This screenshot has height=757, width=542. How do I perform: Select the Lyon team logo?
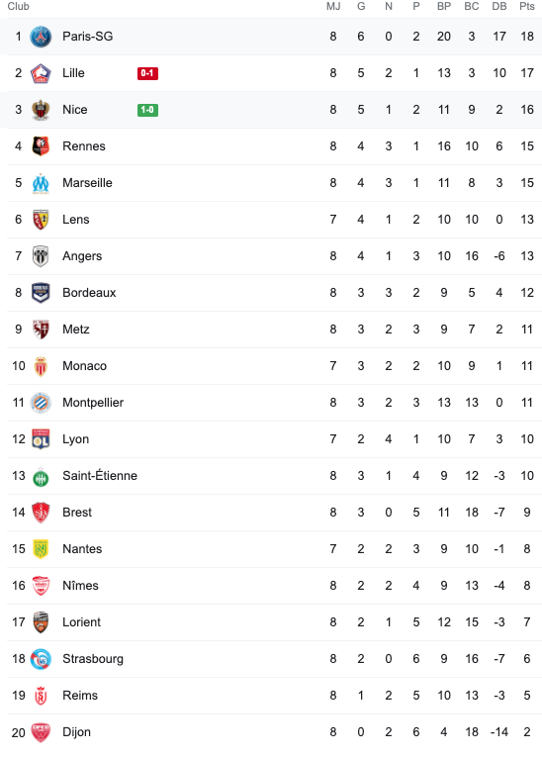41,439
